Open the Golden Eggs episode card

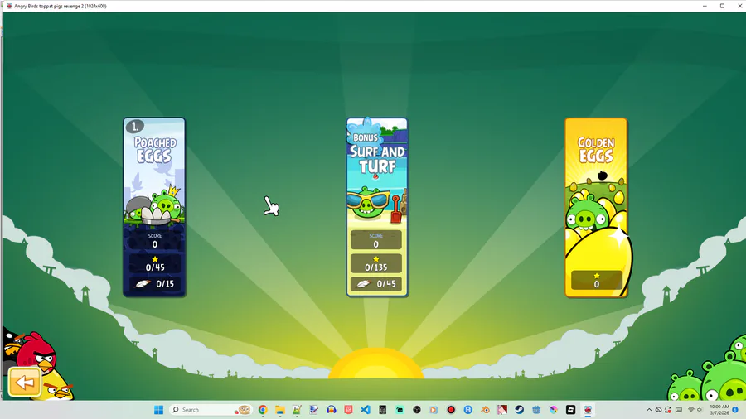tap(596, 207)
